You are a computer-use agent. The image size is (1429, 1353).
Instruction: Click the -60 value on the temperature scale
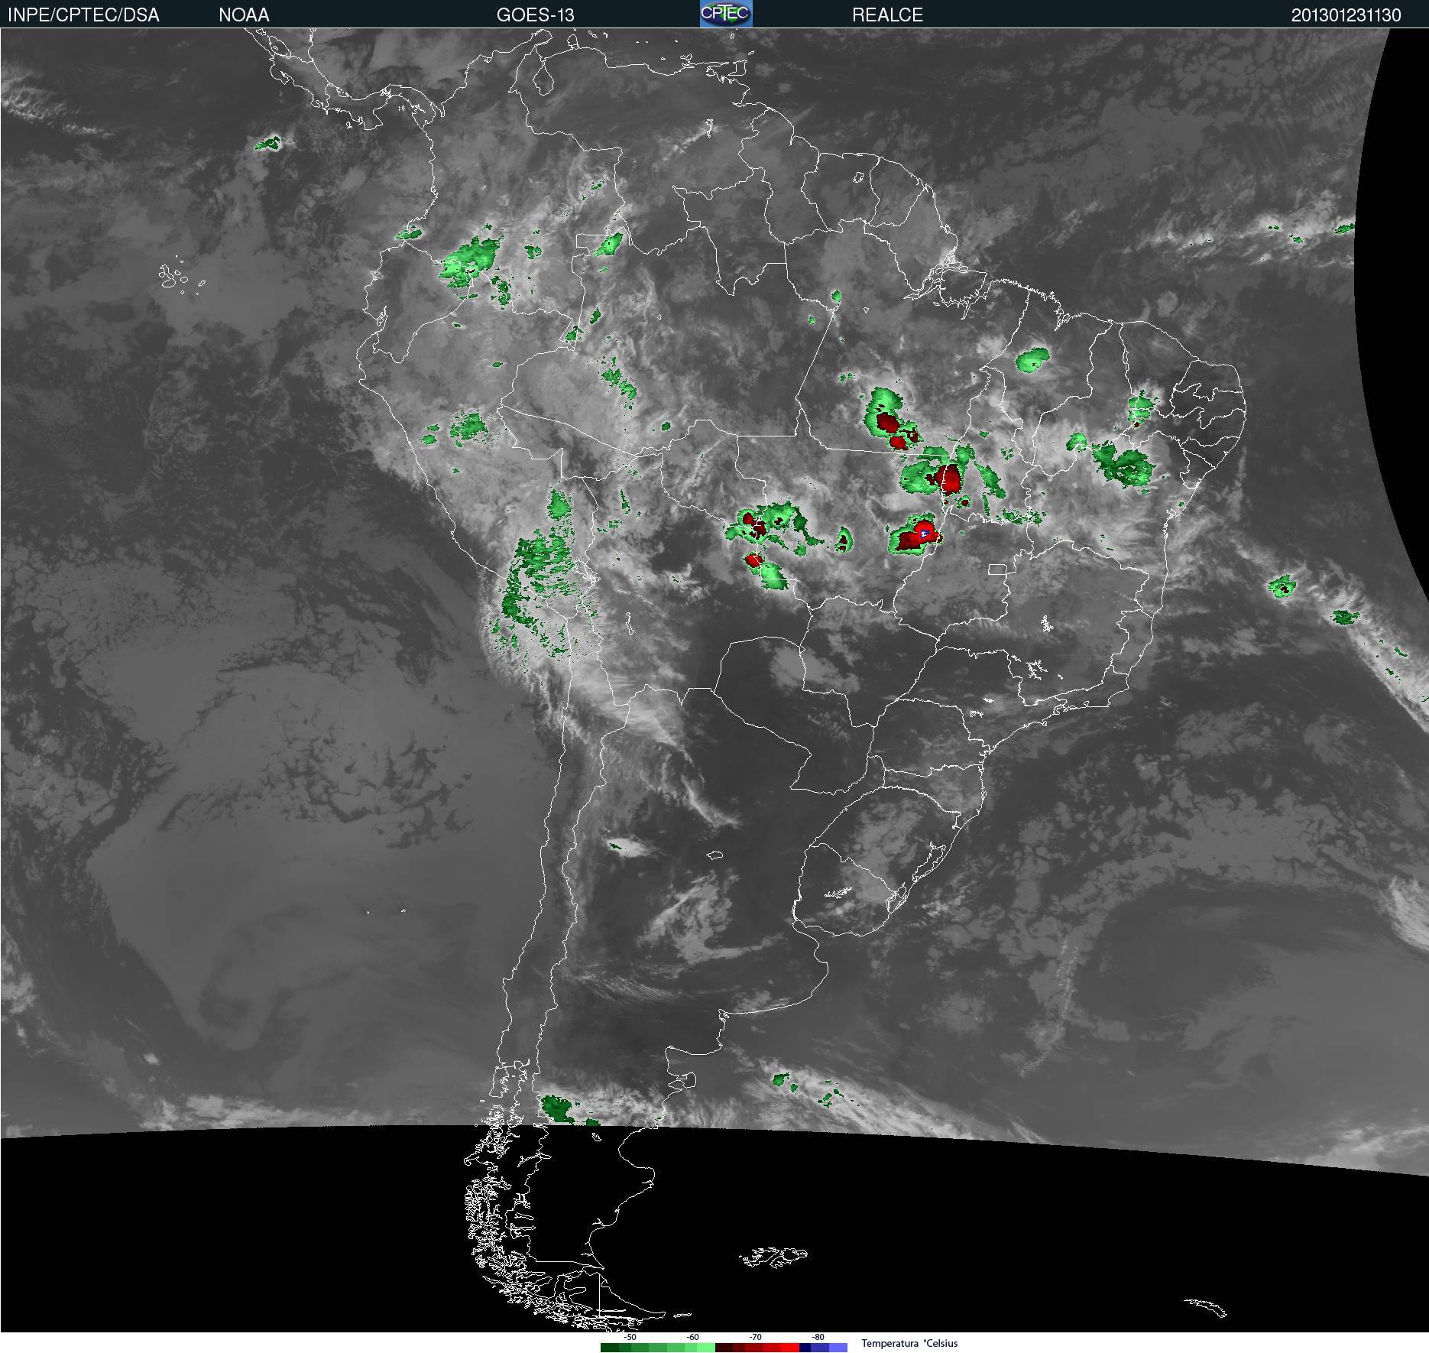(692, 1337)
